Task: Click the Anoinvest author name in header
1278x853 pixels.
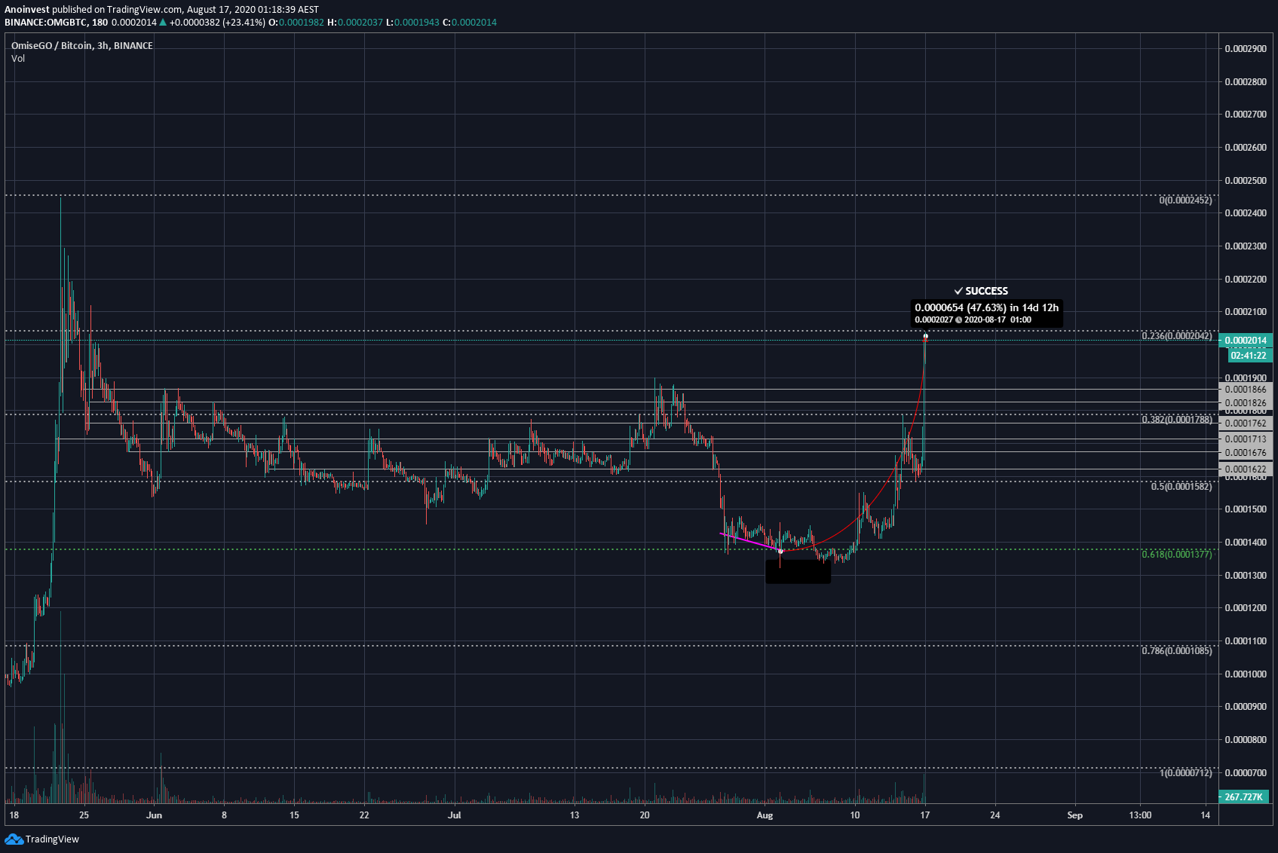Action: click(x=26, y=9)
